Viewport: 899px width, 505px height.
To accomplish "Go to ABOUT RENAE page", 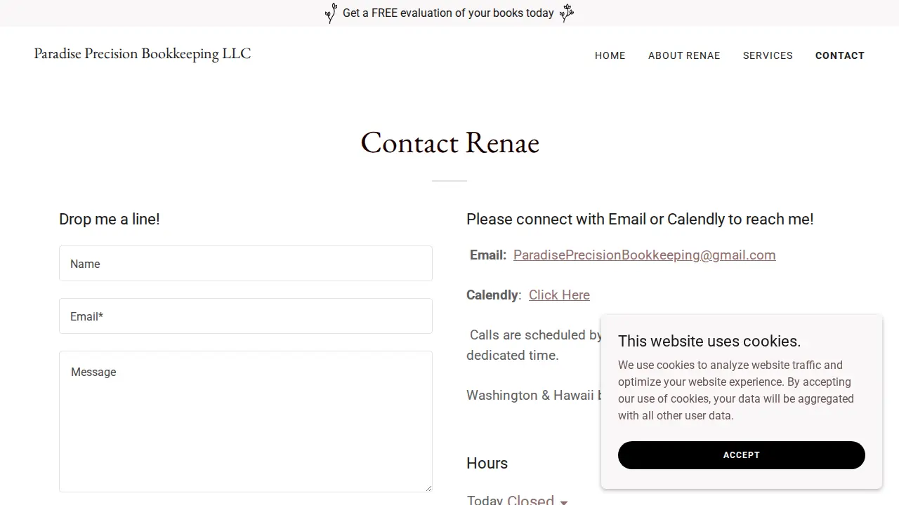I will [684, 55].
